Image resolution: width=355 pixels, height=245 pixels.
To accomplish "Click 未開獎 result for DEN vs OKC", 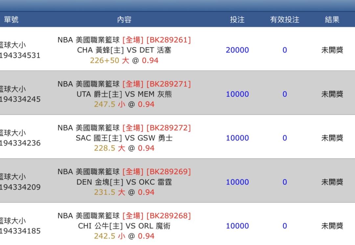I will click(x=332, y=182).
